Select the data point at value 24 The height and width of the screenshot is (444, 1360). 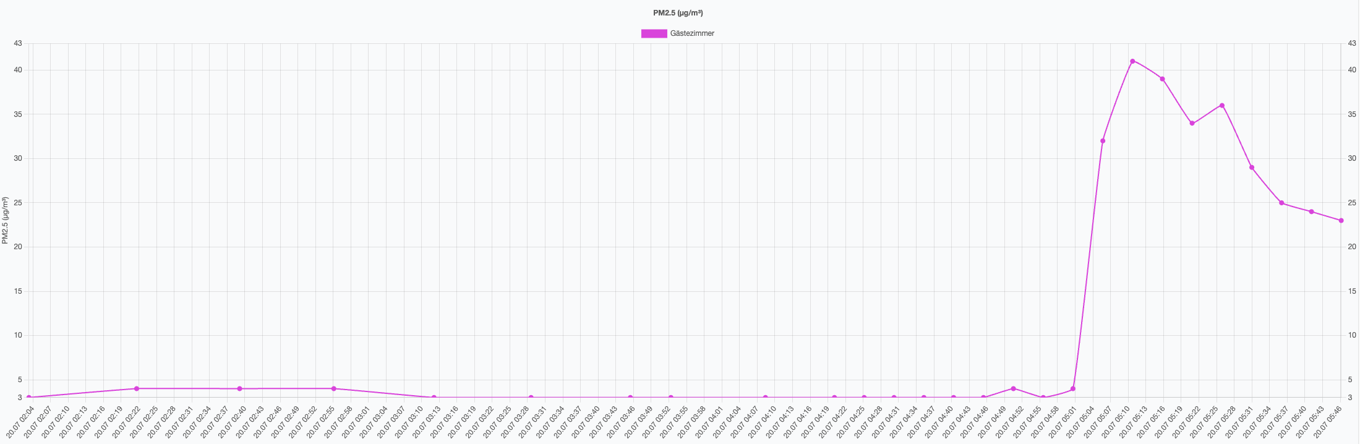pyautogui.click(x=1311, y=211)
